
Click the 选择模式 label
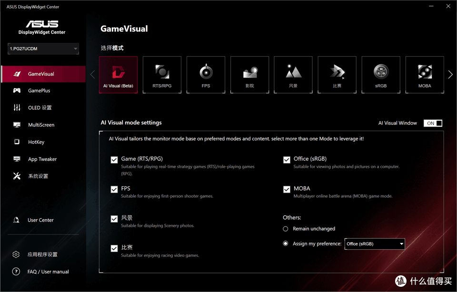click(x=112, y=48)
